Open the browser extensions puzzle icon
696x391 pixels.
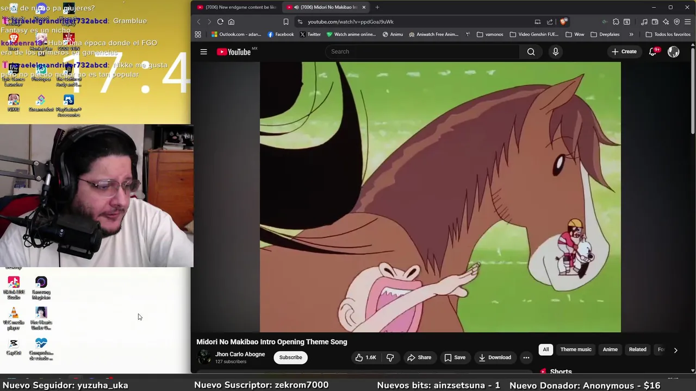click(616, 22)
